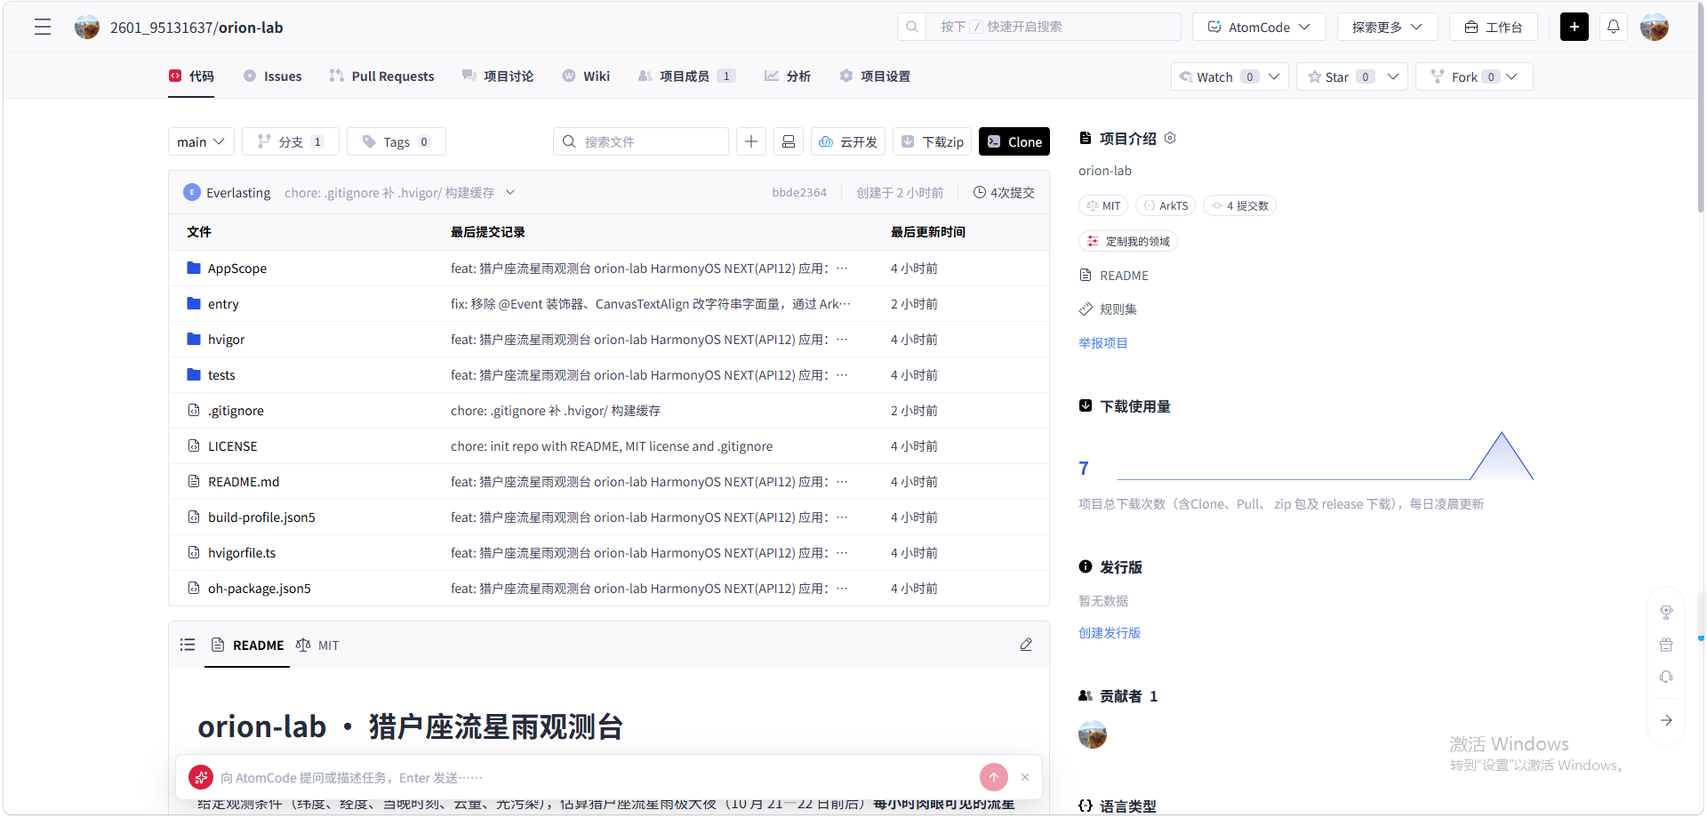Click the add file plus button

751,141
